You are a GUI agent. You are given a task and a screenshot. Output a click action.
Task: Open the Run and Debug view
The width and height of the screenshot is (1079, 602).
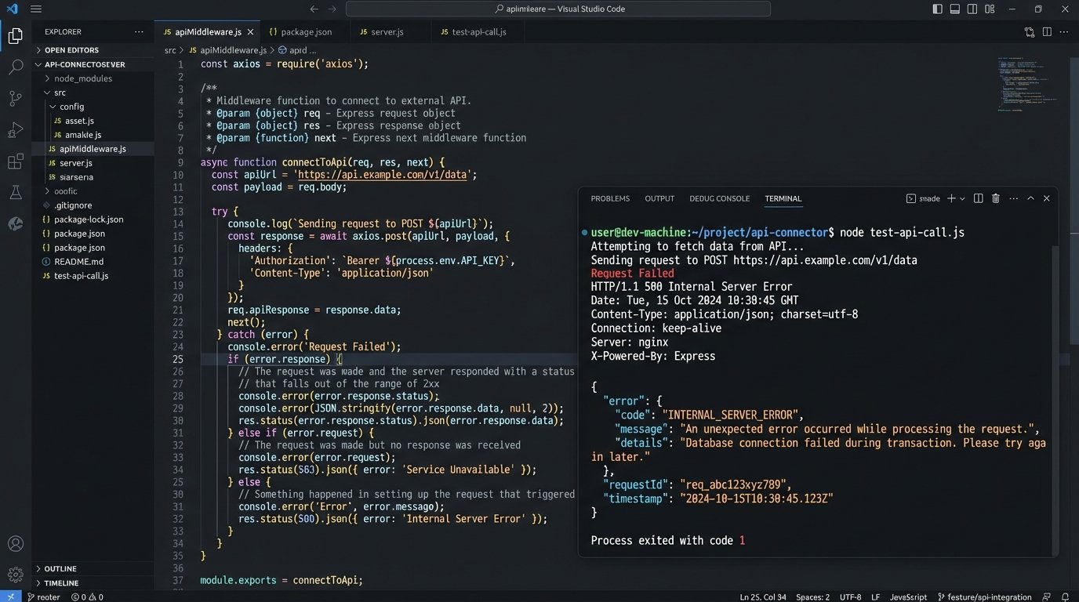(15, 130)
